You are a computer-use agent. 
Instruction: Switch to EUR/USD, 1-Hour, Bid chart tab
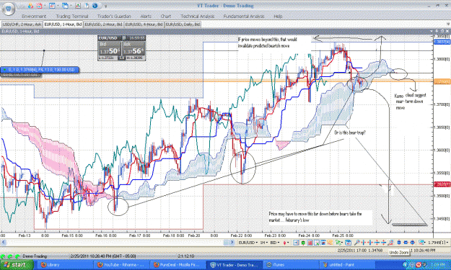pyautogui.click(x=63, y=24)
